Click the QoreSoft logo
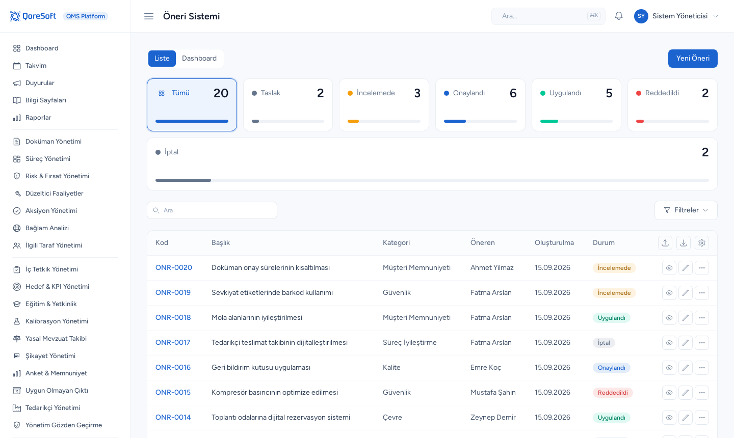 (33, 16)
